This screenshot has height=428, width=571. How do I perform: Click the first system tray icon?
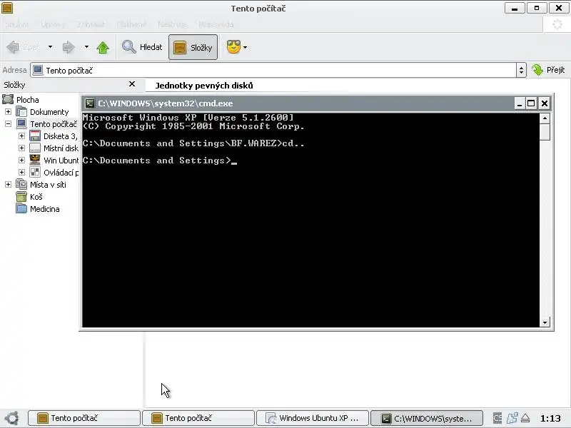click(497, 418)
